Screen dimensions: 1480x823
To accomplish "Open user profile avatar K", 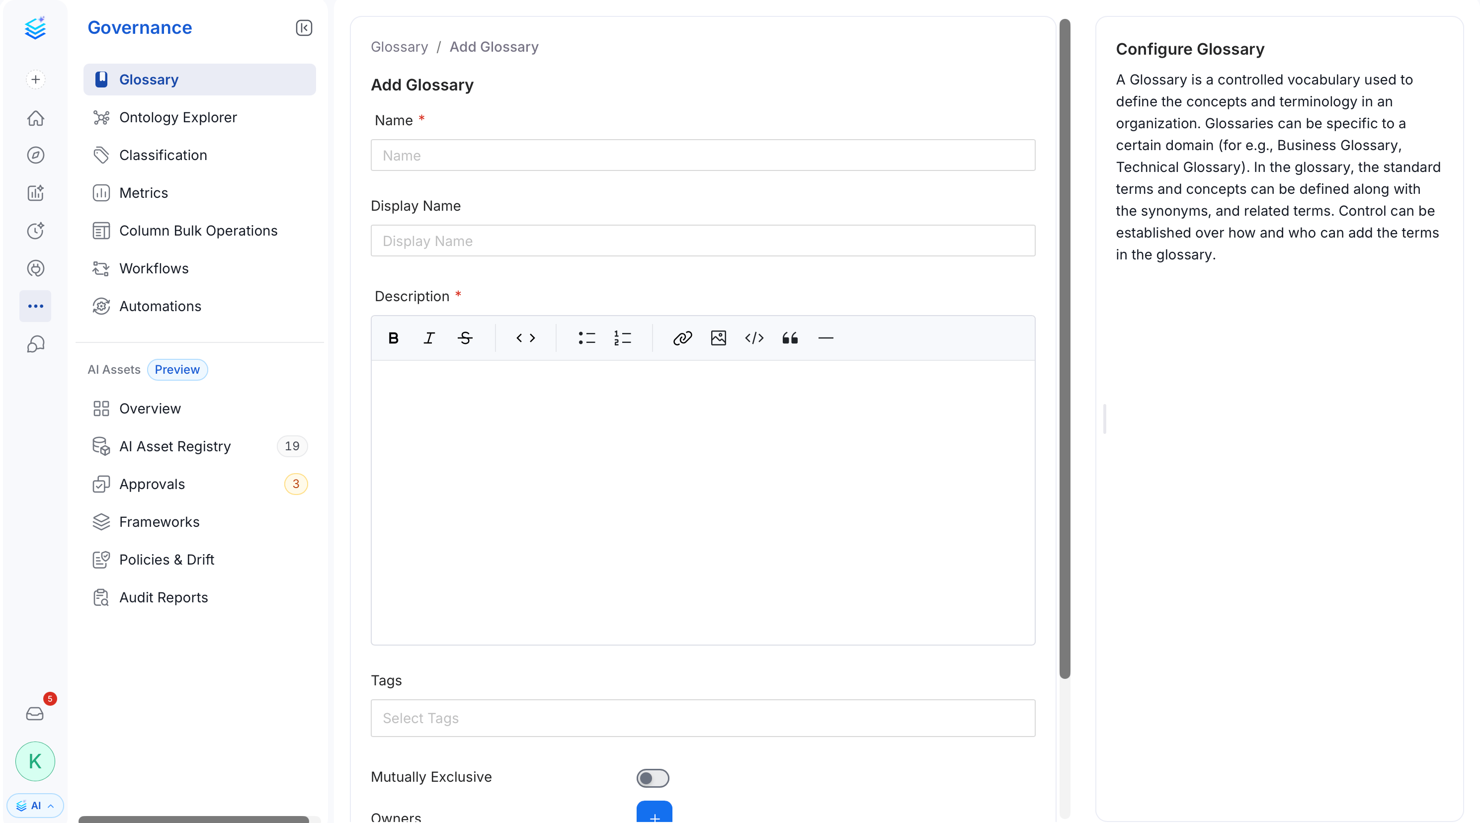I will pos(35,761).
